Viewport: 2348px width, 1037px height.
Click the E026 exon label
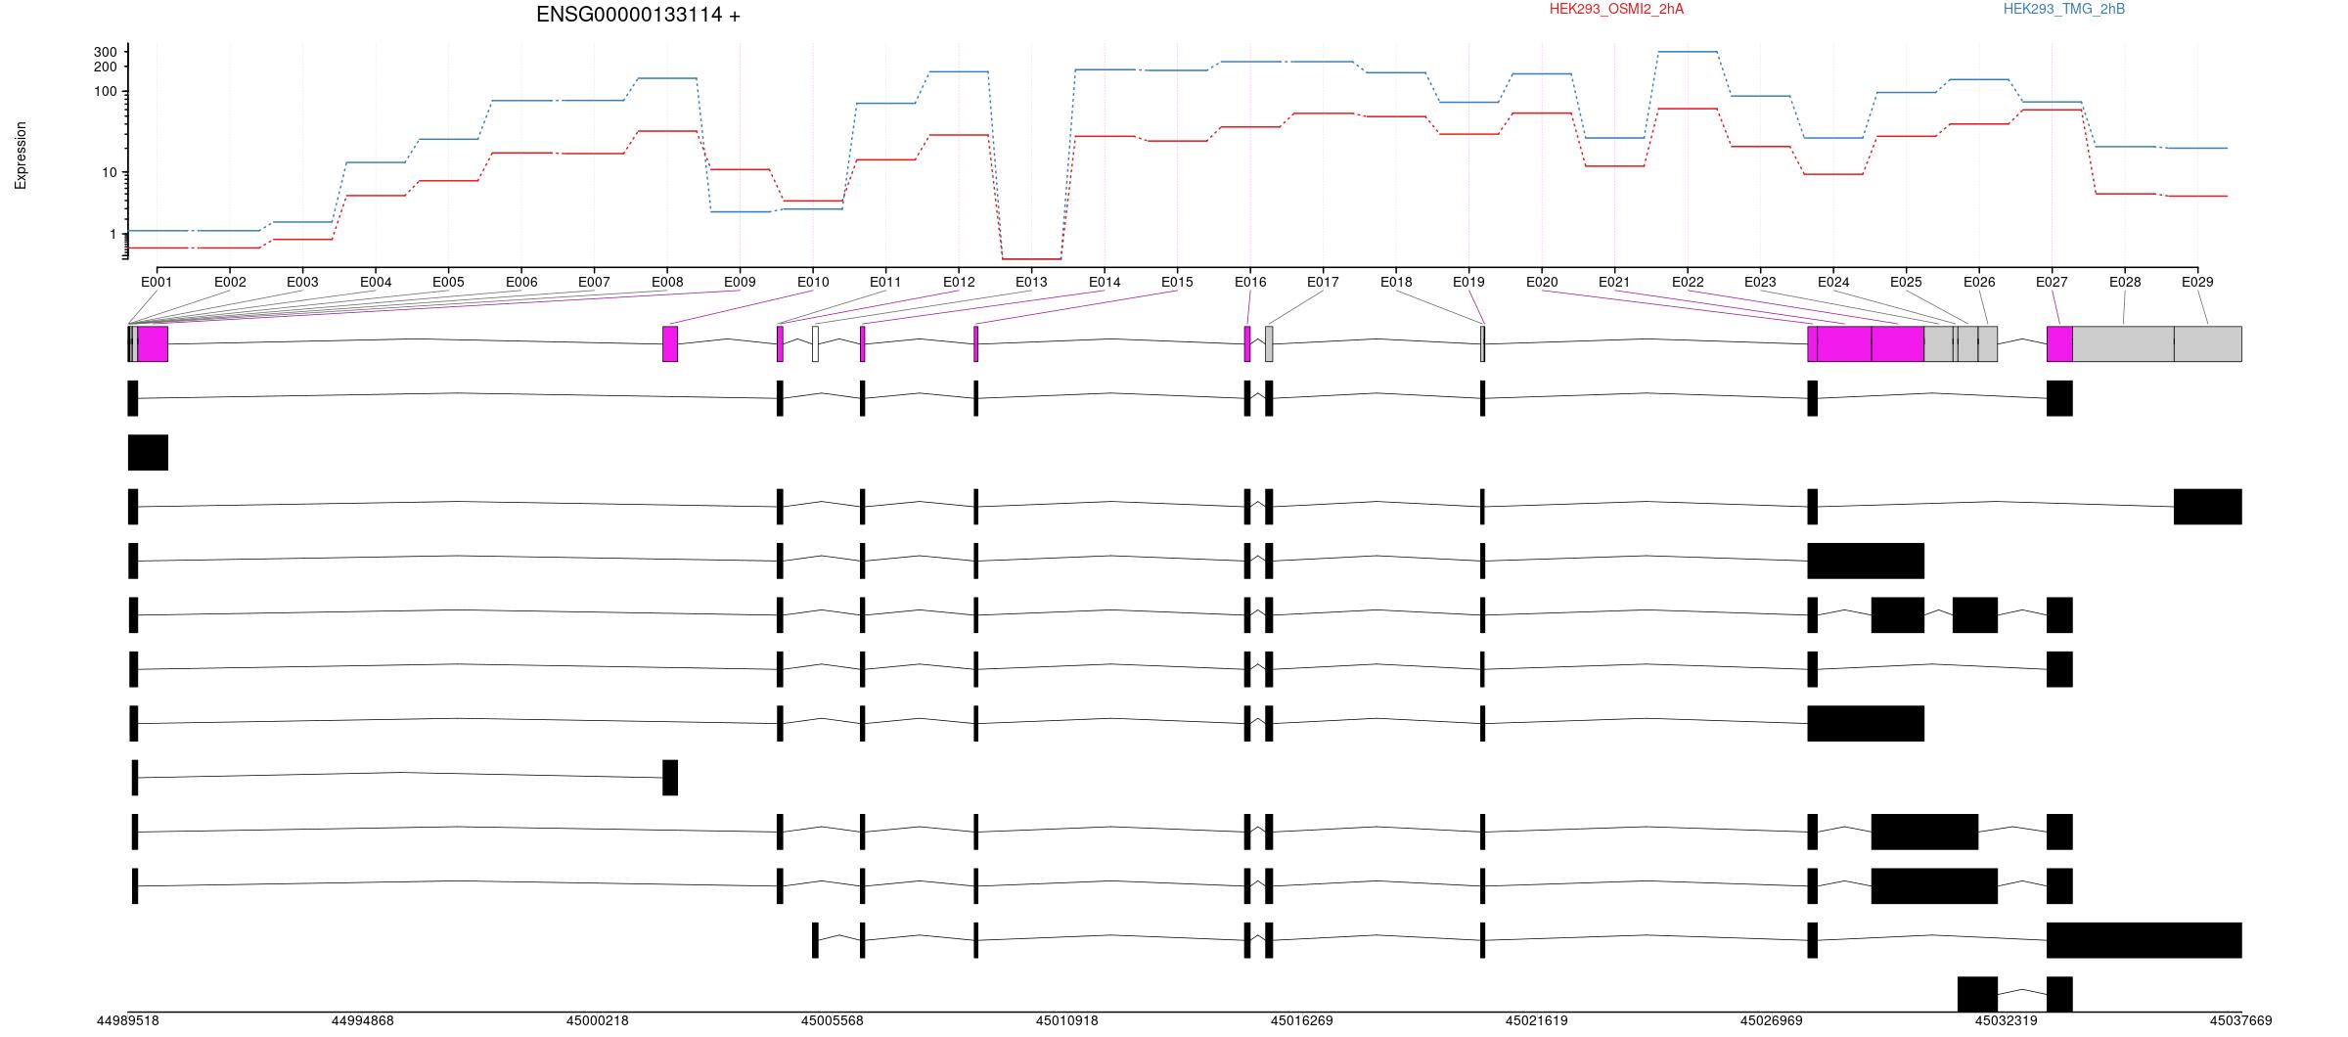tap(1979, 282)
